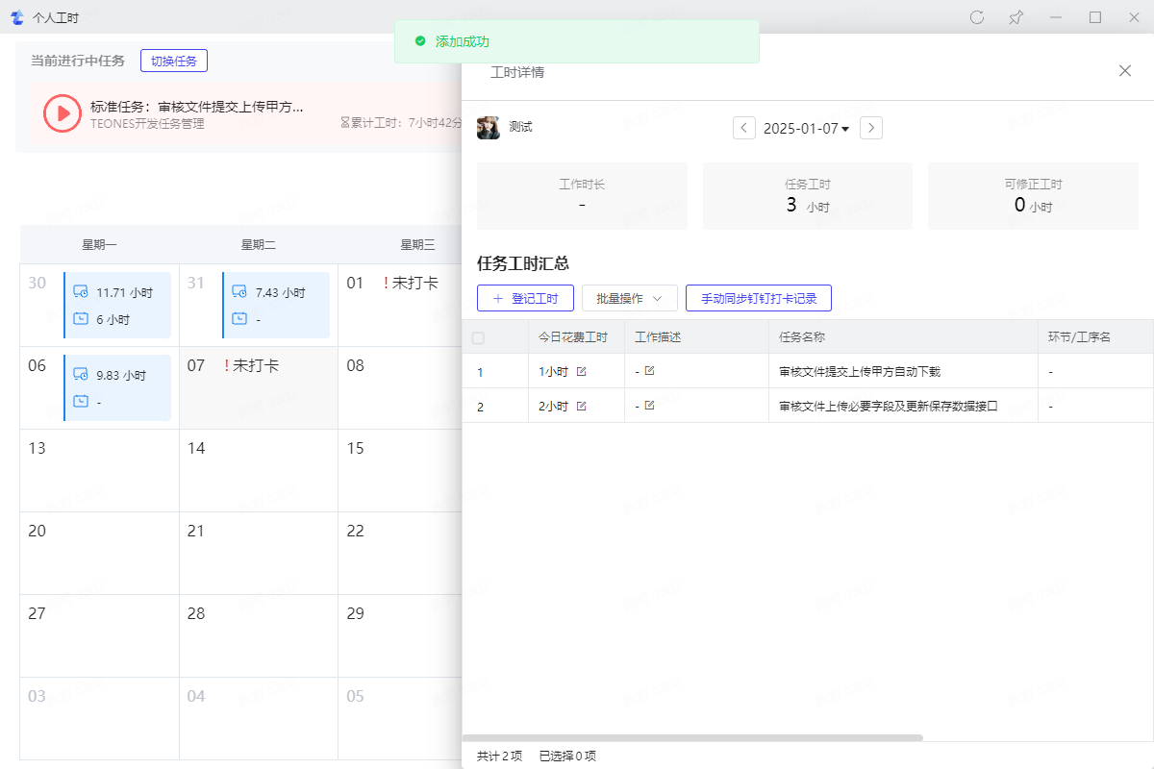Click the red play button for the current task

63,112
